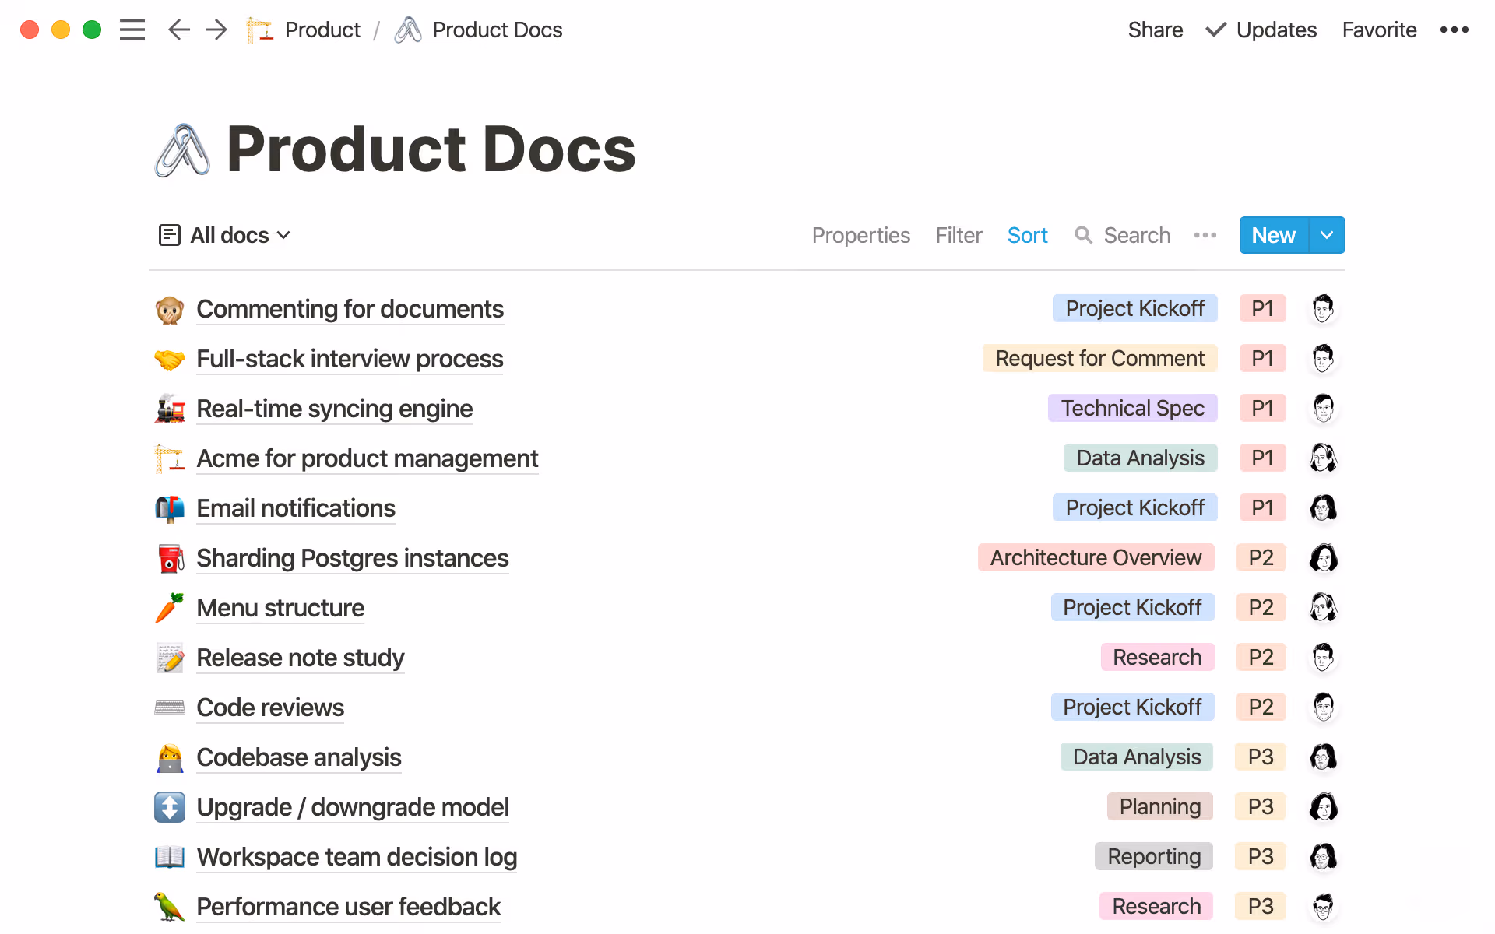
Task: Click the paperclip page icon beside Product Docs
Action: 406,29
